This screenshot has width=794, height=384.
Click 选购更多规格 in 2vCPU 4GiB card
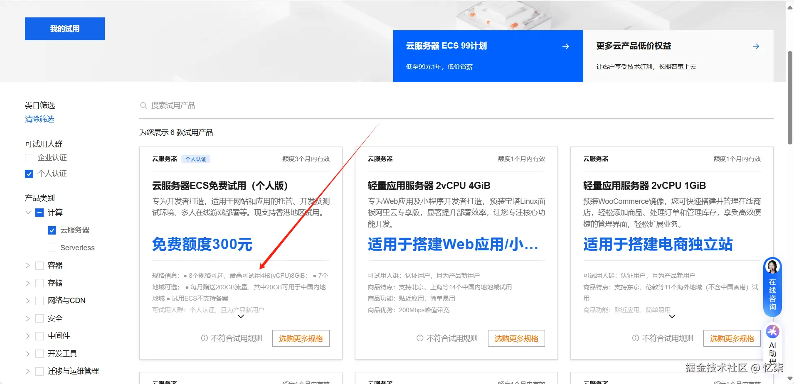tap(516, 338)
